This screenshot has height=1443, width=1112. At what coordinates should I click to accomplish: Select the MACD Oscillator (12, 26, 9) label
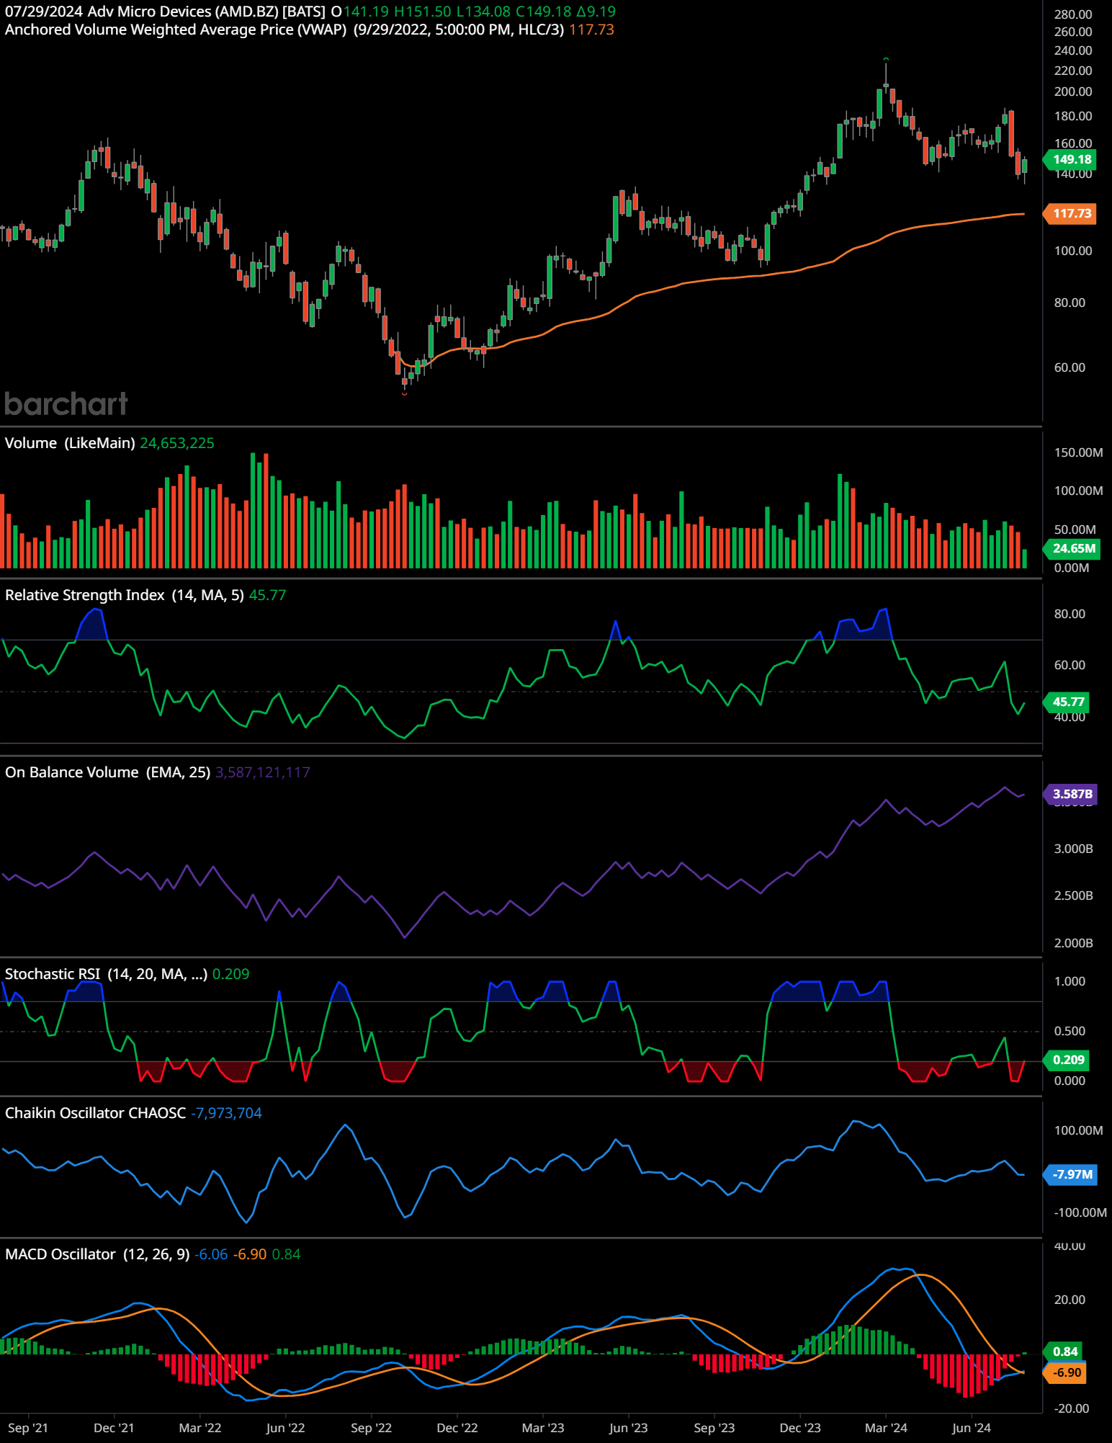pyautogui.click(x=97, y=1254)
